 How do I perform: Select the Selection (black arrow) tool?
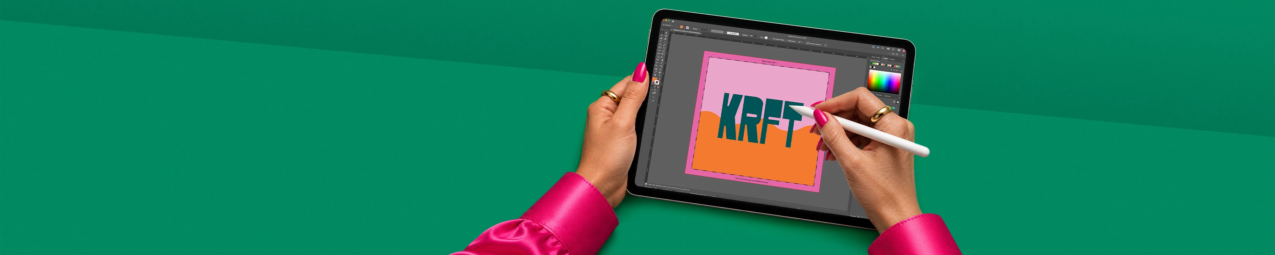662,32
